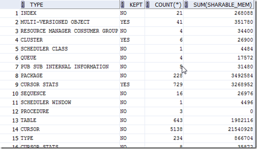Viewport: 257px width, 149px height.
Task: Click the KEPT column header label
Action: click(x=136, y=5)
